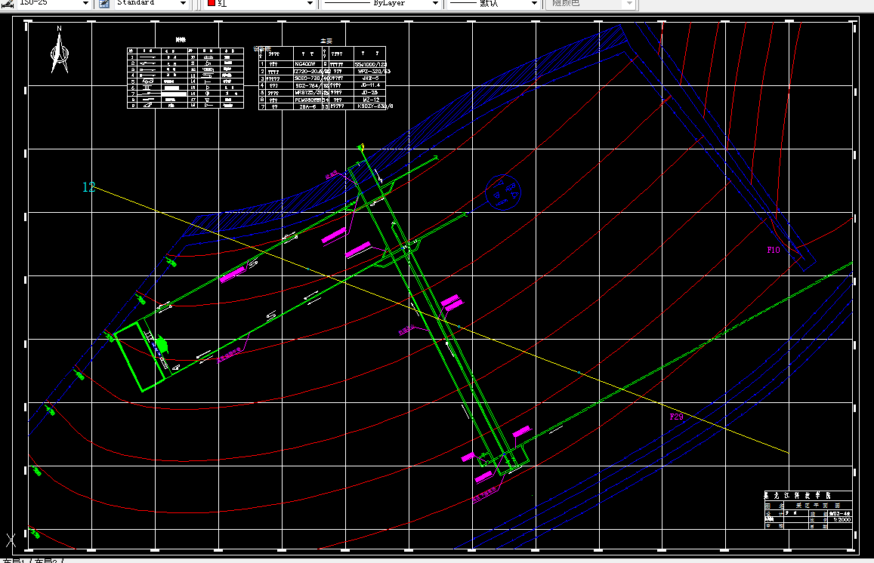Click the red color swatch in color control
The width and height of the screenshot is (874, 563).
point(212,3)
